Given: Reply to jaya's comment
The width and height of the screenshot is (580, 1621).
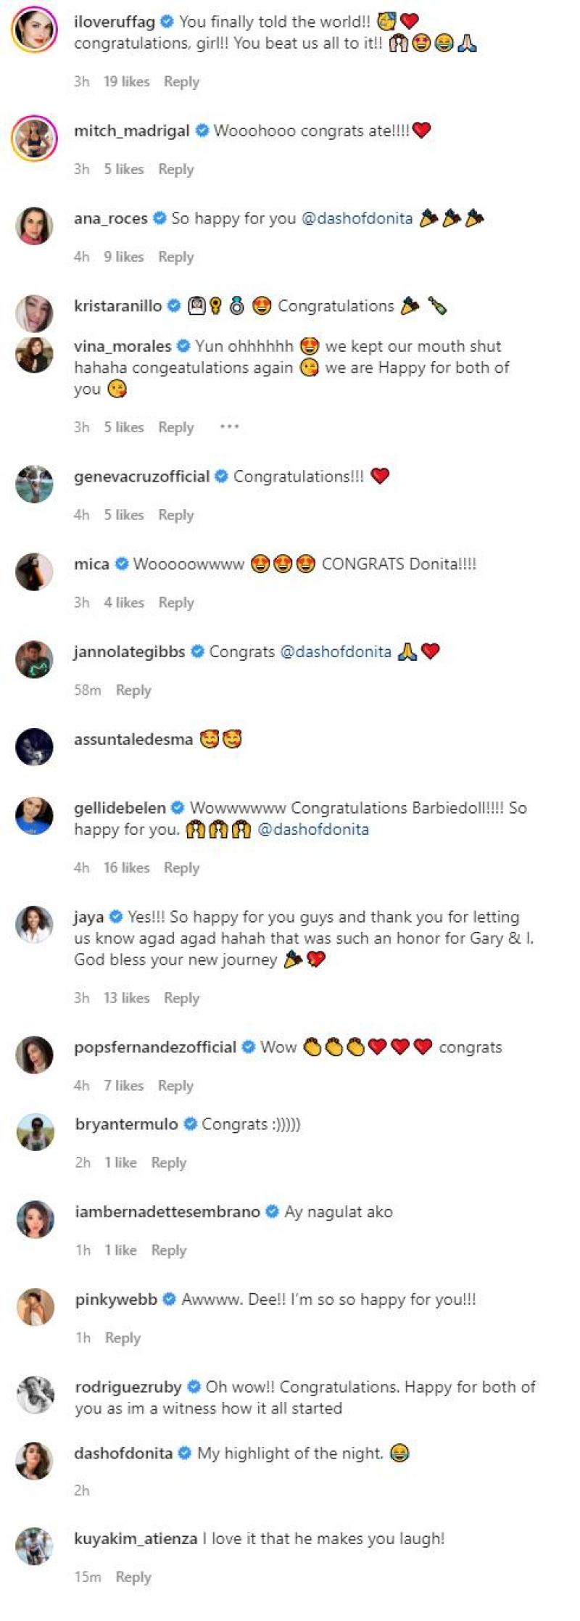Looking at the screenshot, I should click(x=181, y=998).
